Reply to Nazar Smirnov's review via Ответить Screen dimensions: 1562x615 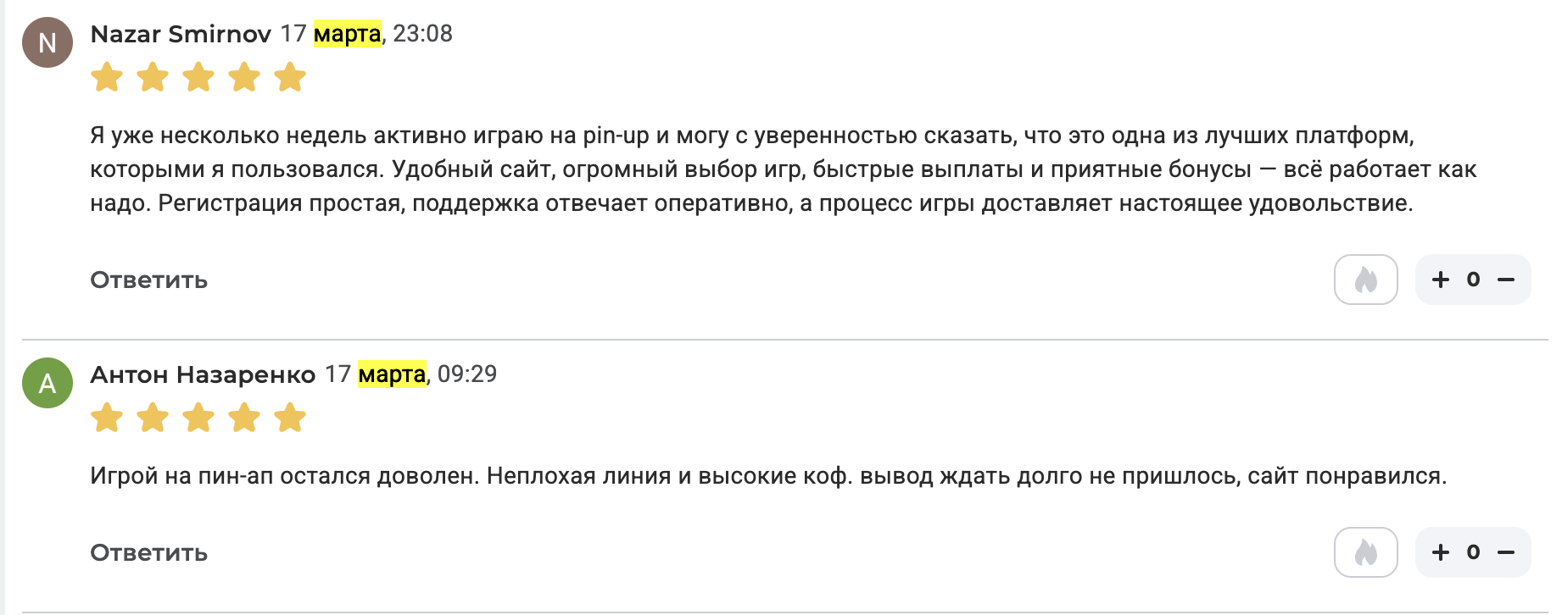click(149, 280)
